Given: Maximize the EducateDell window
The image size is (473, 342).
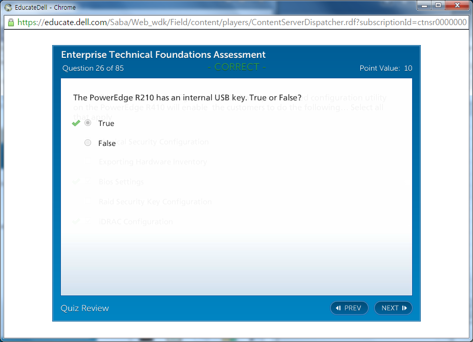Looking at the screenshot, I should coord(438,5).
